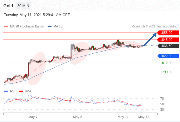The width and height of the screenshot is (180, 122).
Task: Click the 1812.00 support level label
Action: [166, 63]
